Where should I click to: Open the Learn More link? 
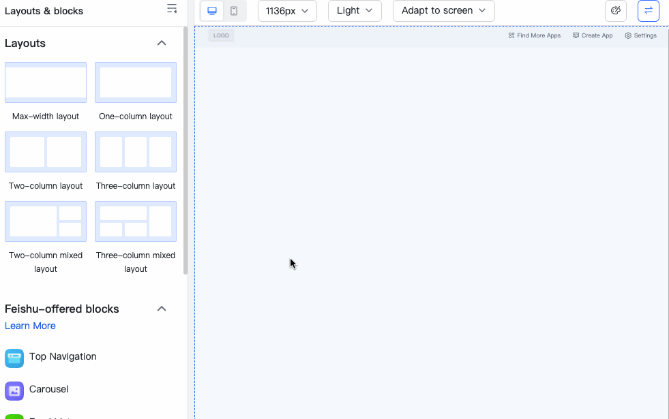pos(30,326)
